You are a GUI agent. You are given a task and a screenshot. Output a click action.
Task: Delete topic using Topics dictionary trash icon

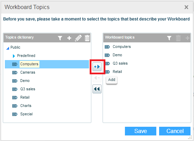coord(87,38)
